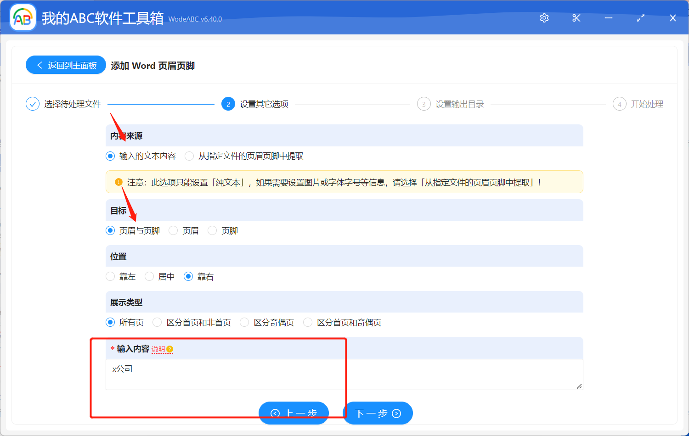Click the AB logo icon
689x436 pixels.
(x=23, y=17)
